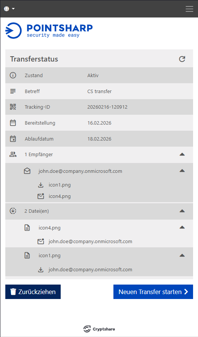Viewport: 198px width, 337px height.
Task: Click the unread mail icon beside icon4.png under recipient
Action: pos(41,196)
